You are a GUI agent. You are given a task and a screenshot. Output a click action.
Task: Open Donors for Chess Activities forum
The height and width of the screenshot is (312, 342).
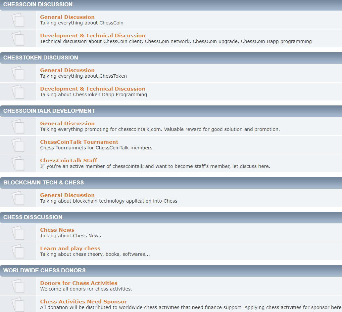pos(79,283)
